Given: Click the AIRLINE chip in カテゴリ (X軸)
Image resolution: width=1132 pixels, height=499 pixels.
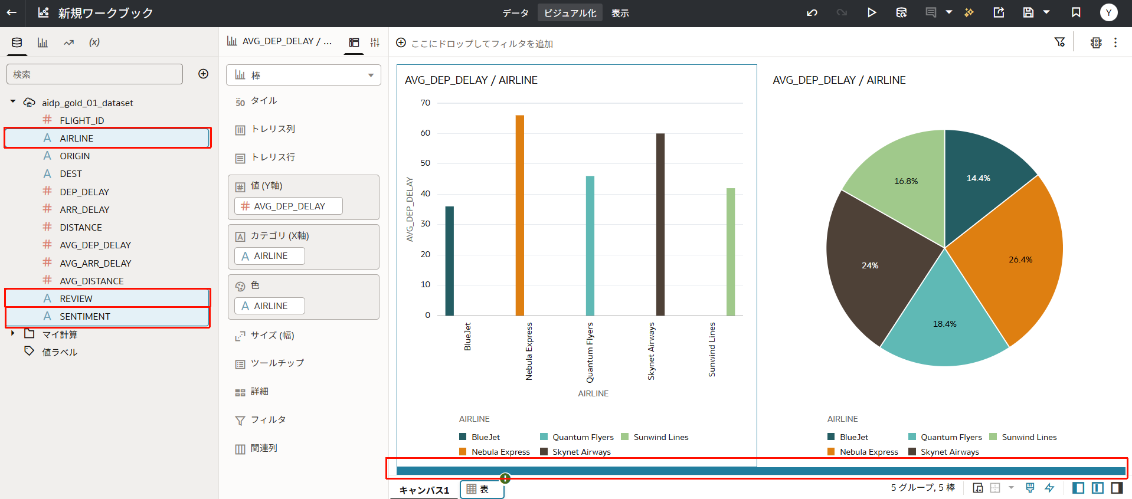Looking at the screenshot, I should point(270,256).
